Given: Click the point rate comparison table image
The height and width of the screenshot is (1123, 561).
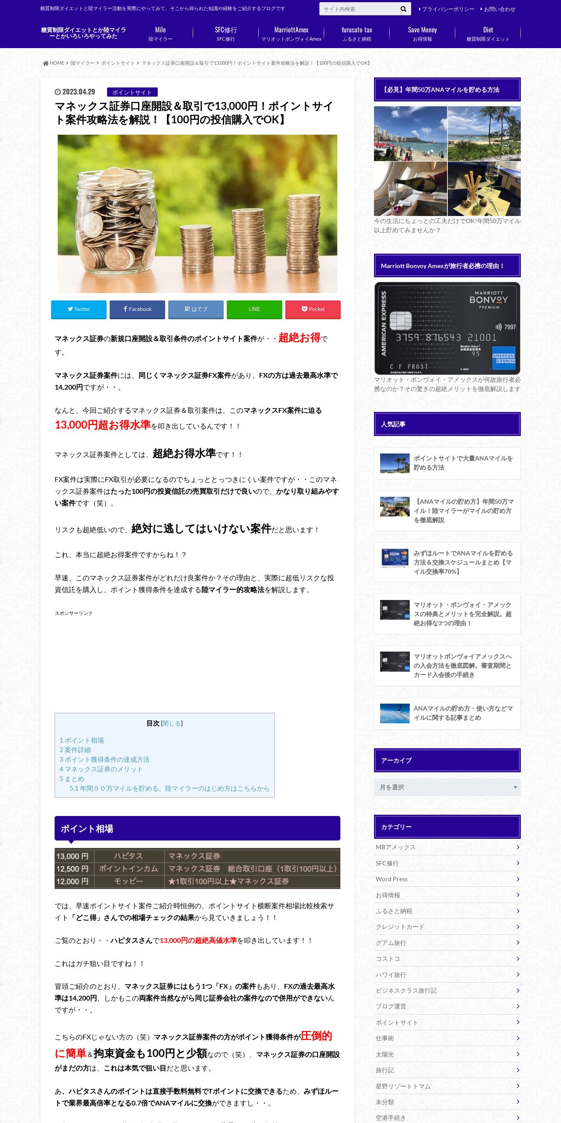Looking at the screenshot, I should click(x=197, y=868).
